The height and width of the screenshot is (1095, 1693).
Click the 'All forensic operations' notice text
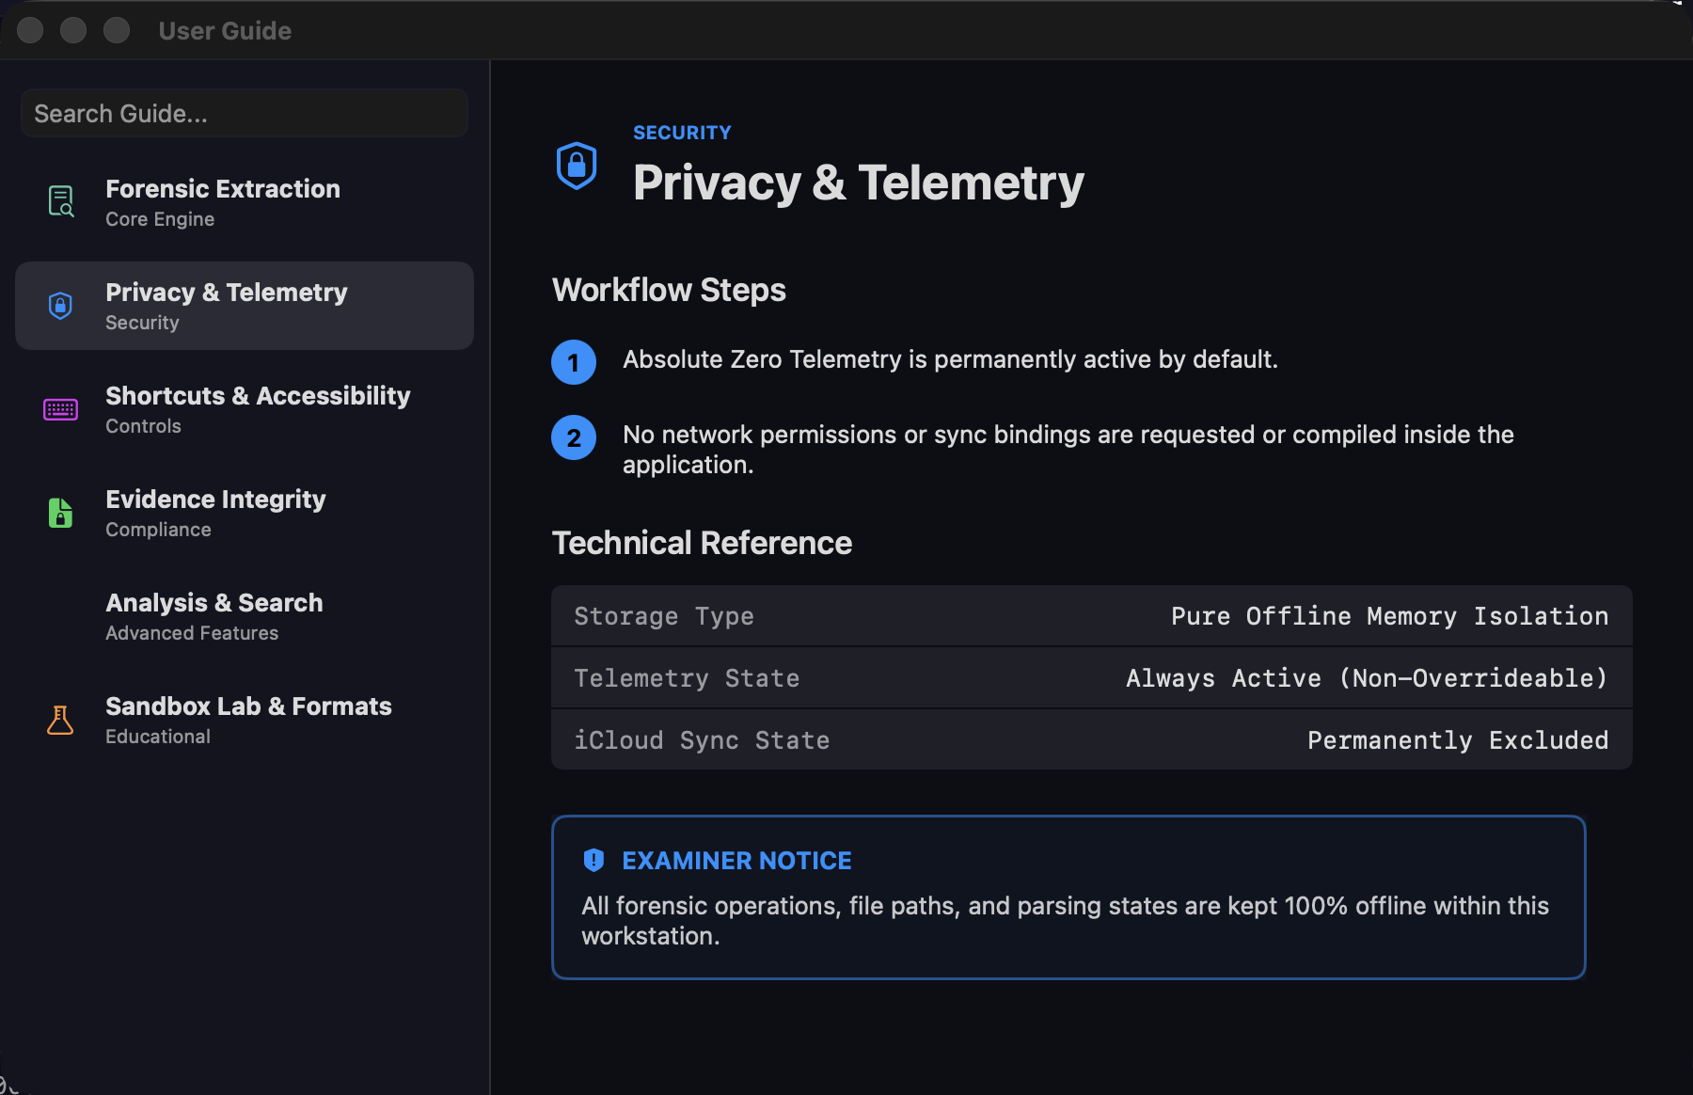(x=1065, y=921)
